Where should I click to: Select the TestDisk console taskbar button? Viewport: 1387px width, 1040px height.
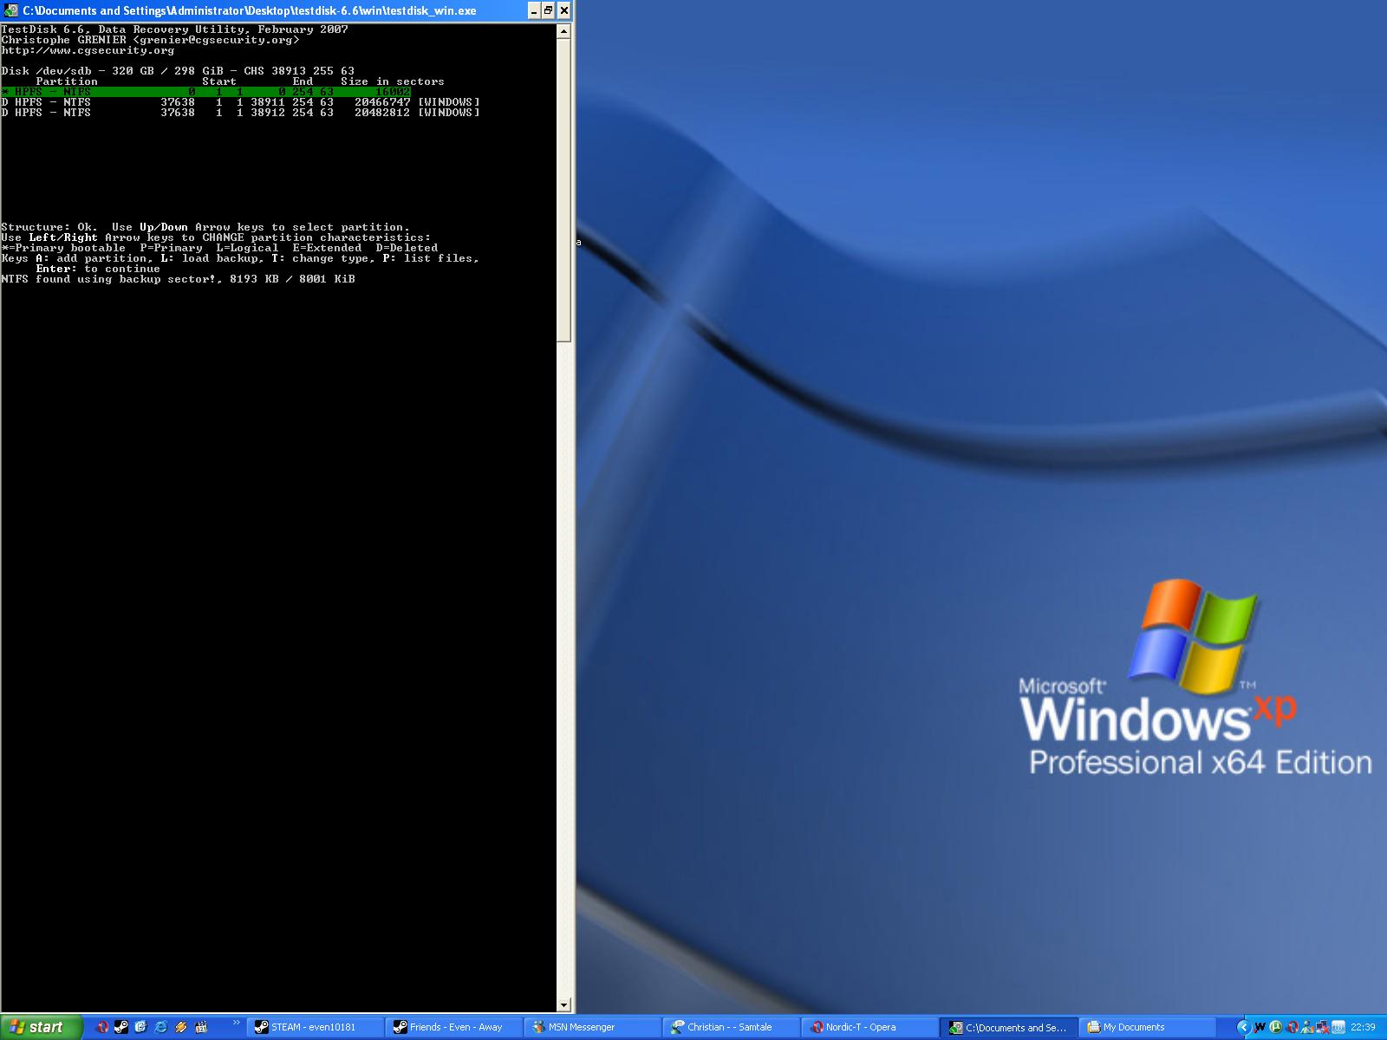(1010, 1027)
